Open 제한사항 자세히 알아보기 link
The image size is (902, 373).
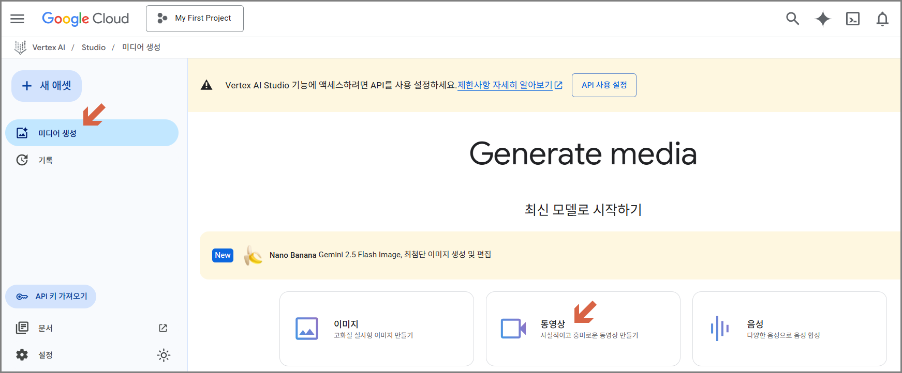(510, 85)
